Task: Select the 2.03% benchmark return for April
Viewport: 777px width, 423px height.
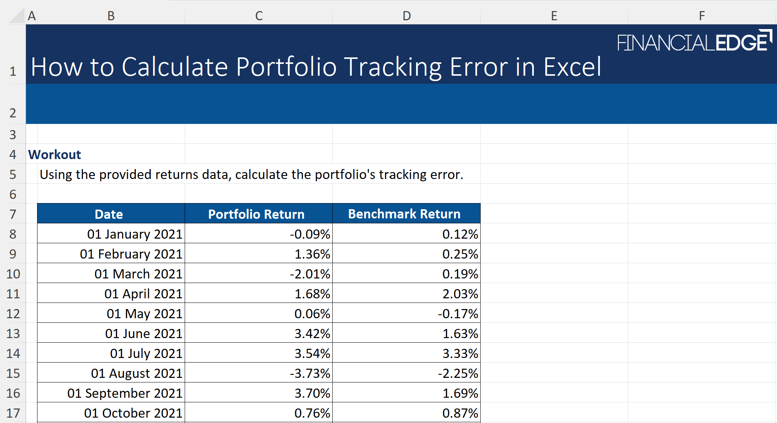Action: point(406,293)
